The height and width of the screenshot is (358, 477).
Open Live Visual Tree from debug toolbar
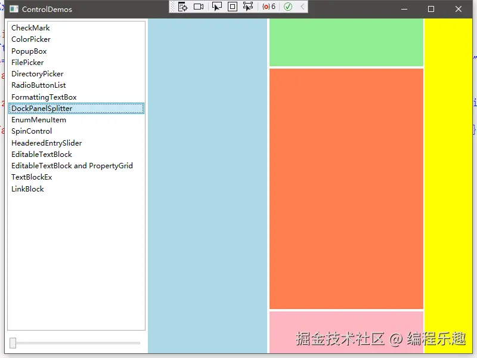[182, 7]
